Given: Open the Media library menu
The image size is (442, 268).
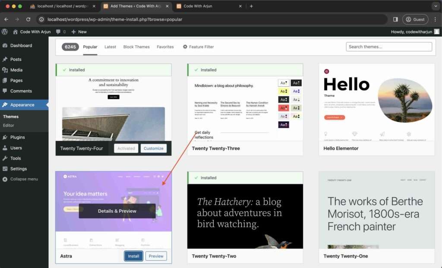Looking at the screenshot, I should [x=16, y=70].
